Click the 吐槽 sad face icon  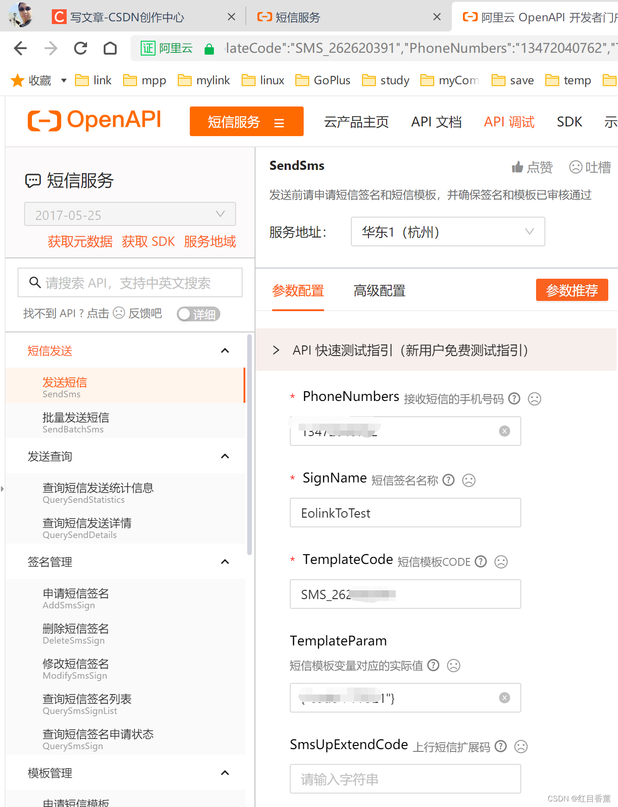pyautogui.click(x=575, y=167)
